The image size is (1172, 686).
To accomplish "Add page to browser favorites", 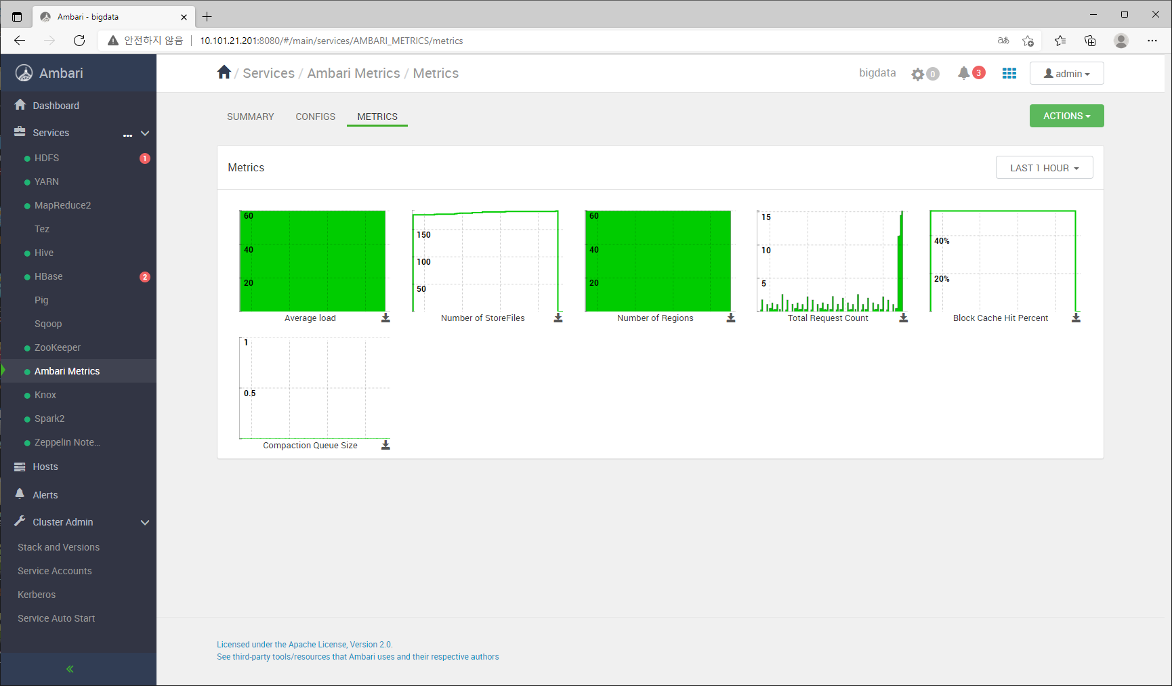I will click(1028, 41).
